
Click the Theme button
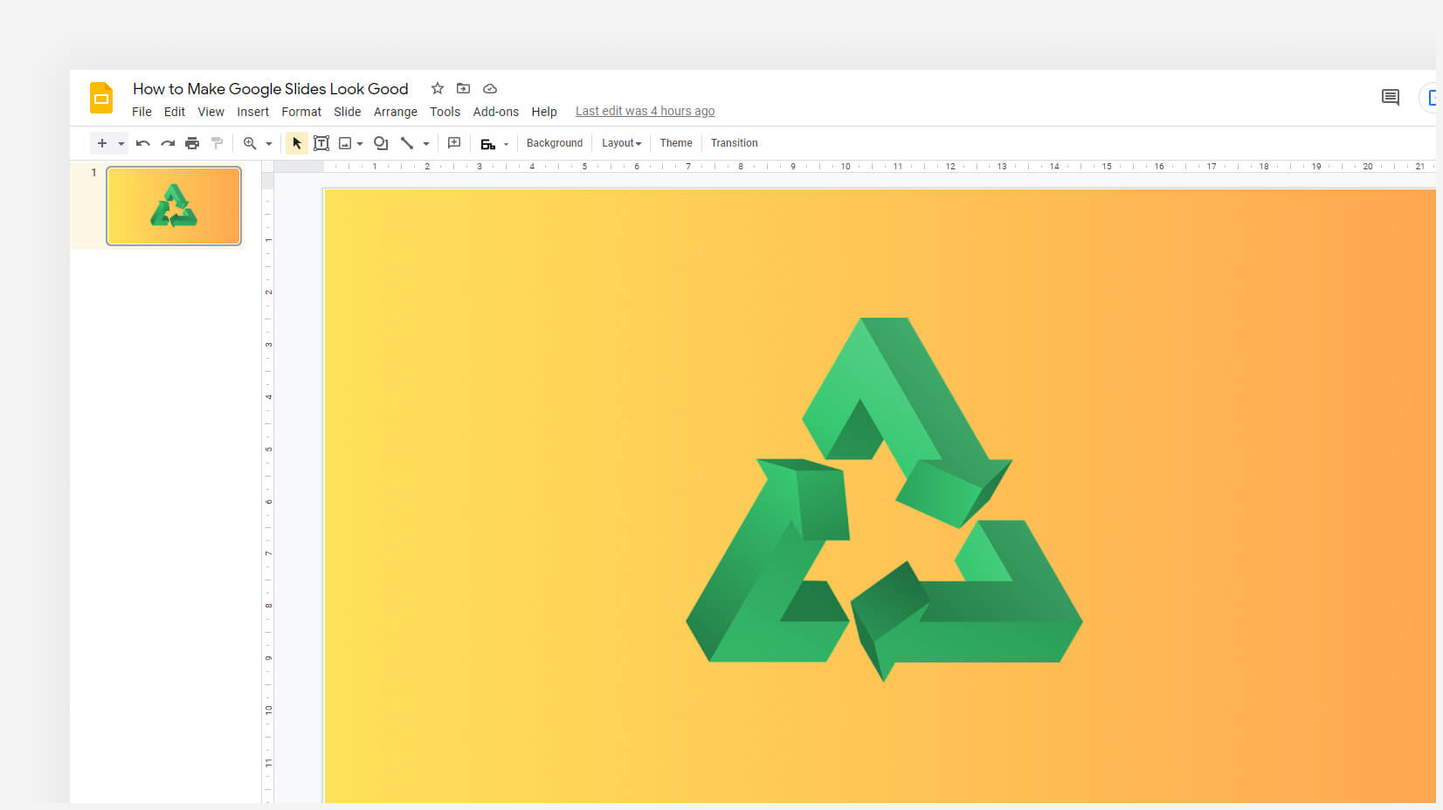[x=676, y=143]
